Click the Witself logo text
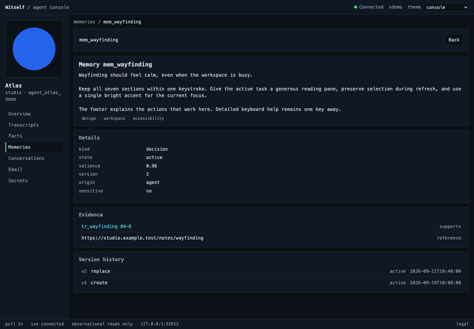This screenshot has height=329, width=474. (x=15, y=7)
